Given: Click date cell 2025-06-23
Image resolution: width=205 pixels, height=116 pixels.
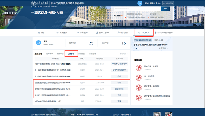Looking at the screenshot, I should [100, 64].
